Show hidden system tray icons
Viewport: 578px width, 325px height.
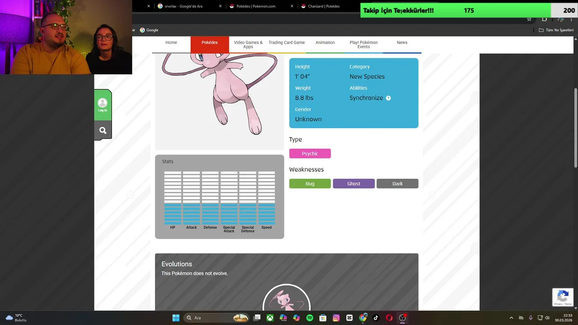511,318
